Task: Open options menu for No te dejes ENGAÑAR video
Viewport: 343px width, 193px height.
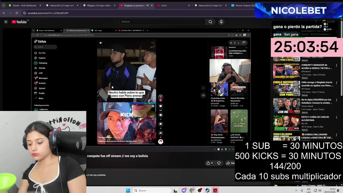Action: (337, 100)
